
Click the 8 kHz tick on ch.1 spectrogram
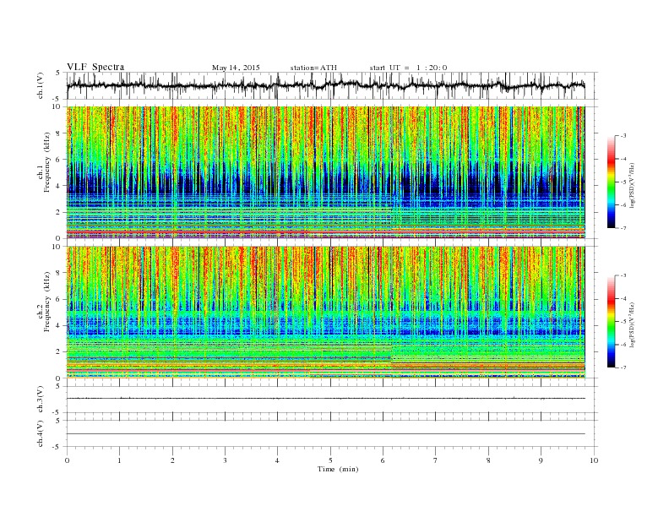tap(59, 133)
